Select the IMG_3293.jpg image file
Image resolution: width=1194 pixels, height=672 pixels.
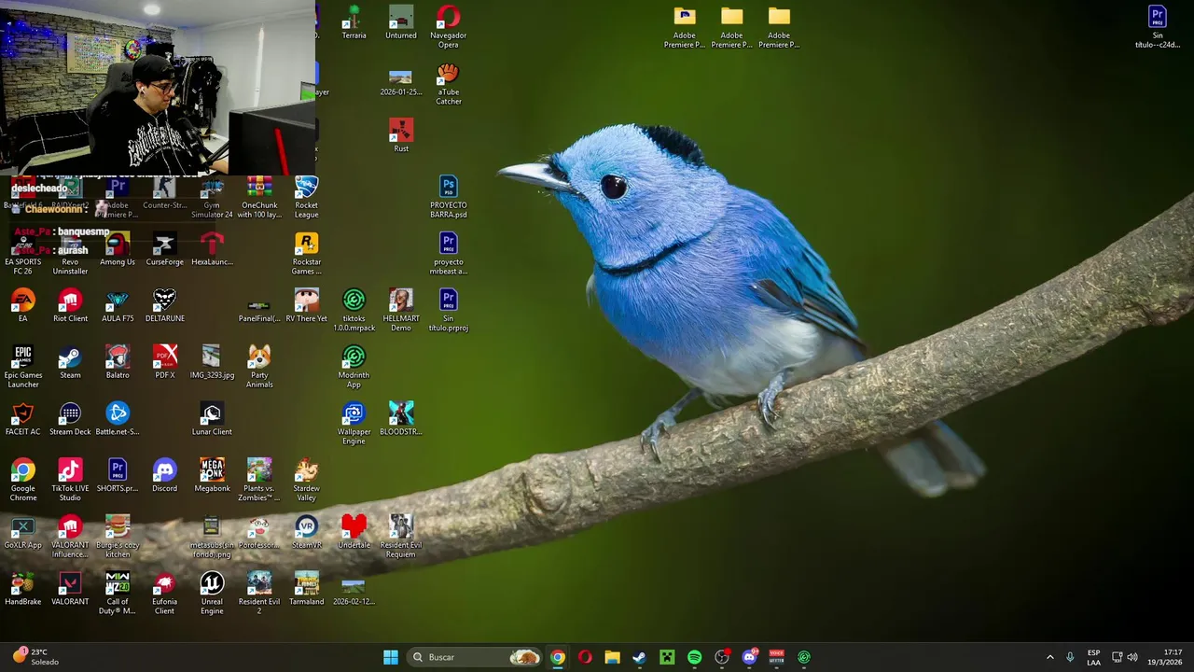click(212, 363)
